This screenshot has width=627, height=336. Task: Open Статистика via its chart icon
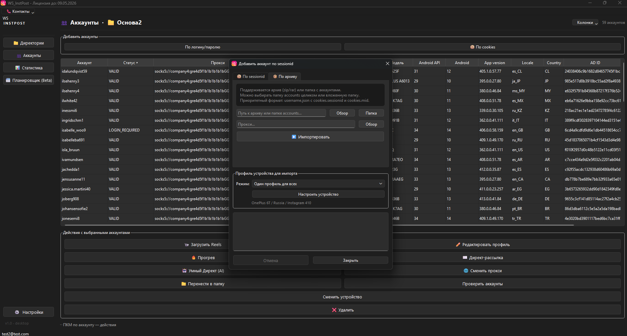[x=18, y=68]
